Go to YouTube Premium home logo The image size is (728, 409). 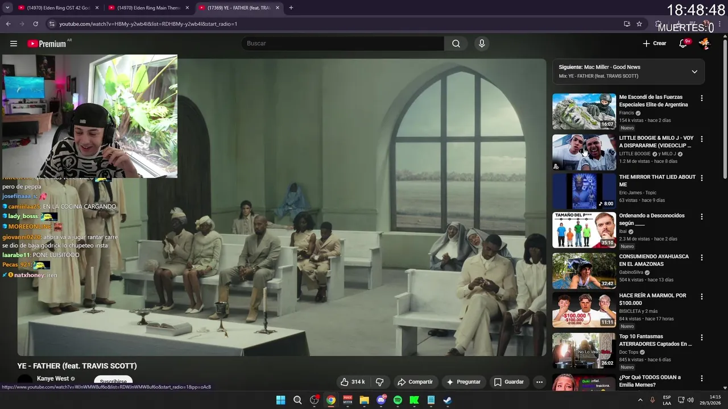pyautogui.click(x=47, y=44)
